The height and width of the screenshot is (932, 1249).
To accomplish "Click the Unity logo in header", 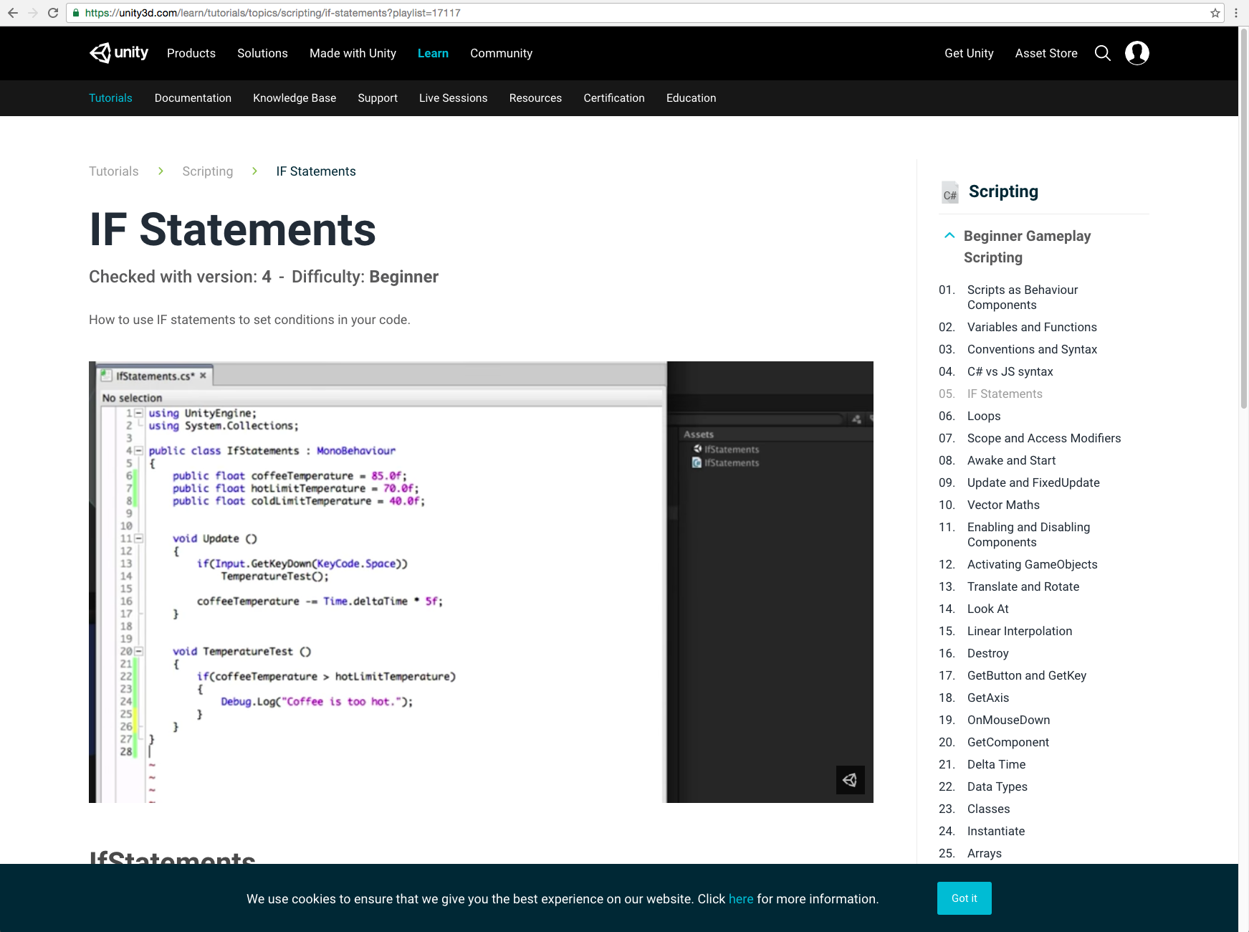I will (119, 53).
